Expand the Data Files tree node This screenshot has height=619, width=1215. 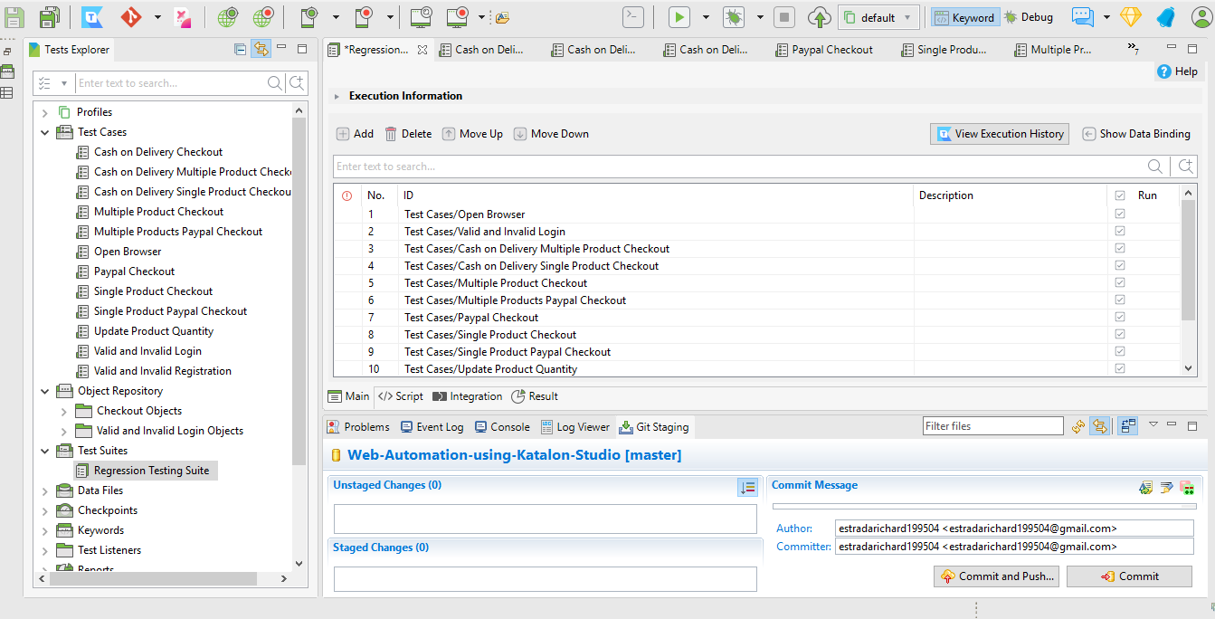tap(45, 490)
